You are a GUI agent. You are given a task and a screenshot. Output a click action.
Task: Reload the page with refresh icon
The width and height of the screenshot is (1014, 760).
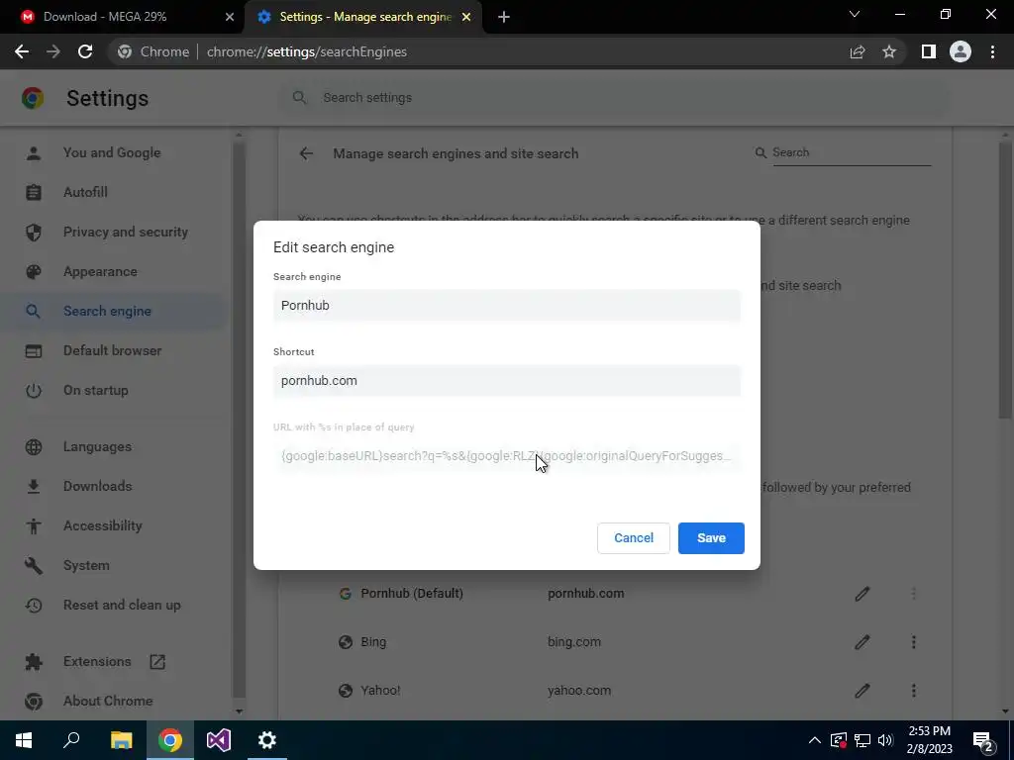pyautogui.click(x=85, y=51)
